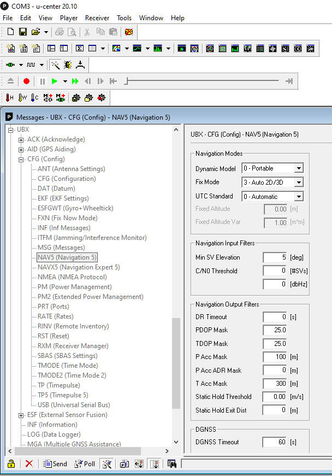Screen dimensions: 332x476
Task: Click the green receiver connection icon
Action: [x=10, y=64]
